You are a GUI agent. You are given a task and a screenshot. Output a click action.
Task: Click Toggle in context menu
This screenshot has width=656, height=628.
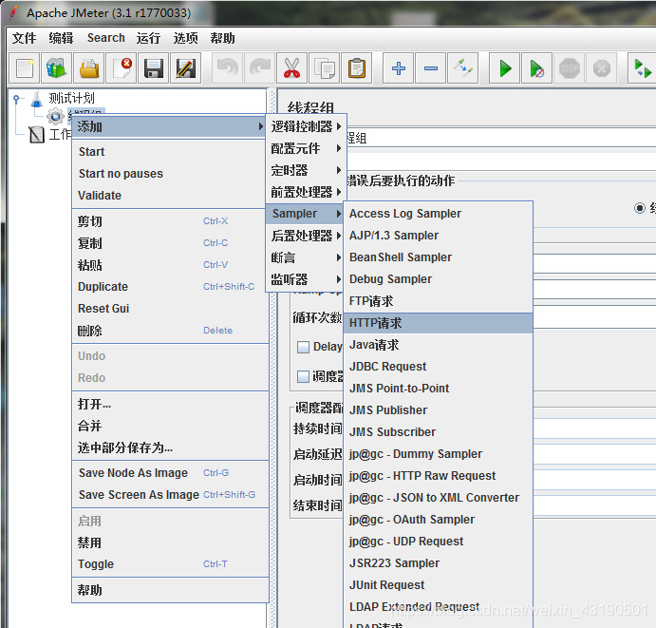pyautogui.click(x=170, y=564)
